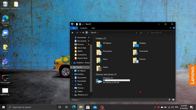Collapse the Folders (7) group
Viewport: 196px width, 110px height.
pos(95,38)
